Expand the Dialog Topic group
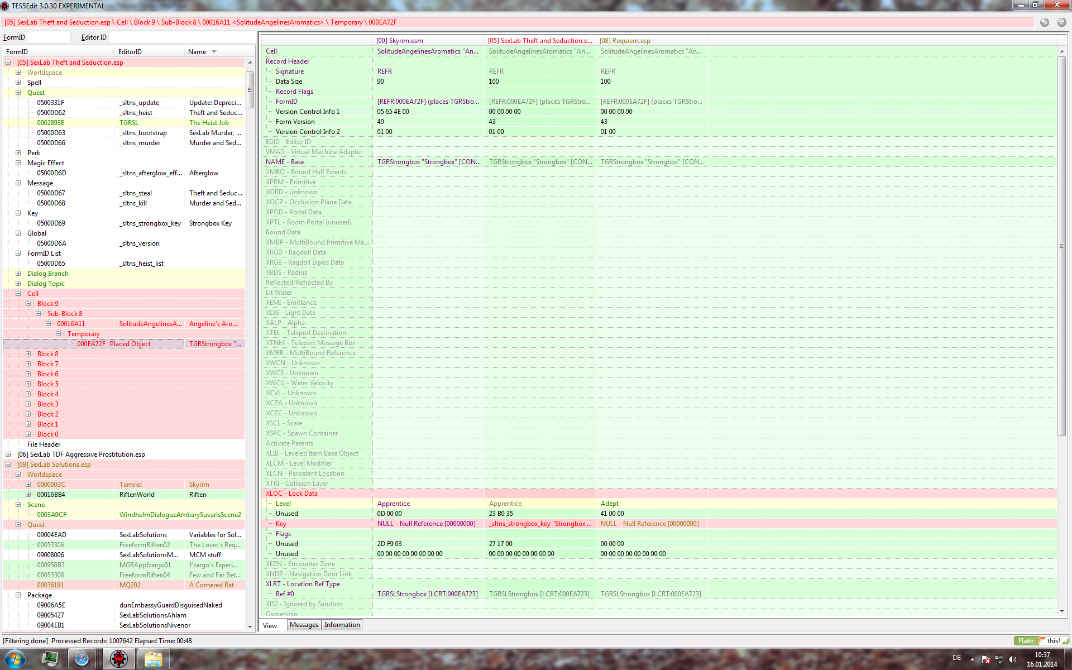 (x=18, y=284)
